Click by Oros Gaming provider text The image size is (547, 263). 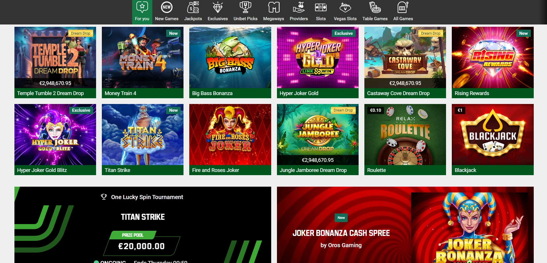(341, 245)
